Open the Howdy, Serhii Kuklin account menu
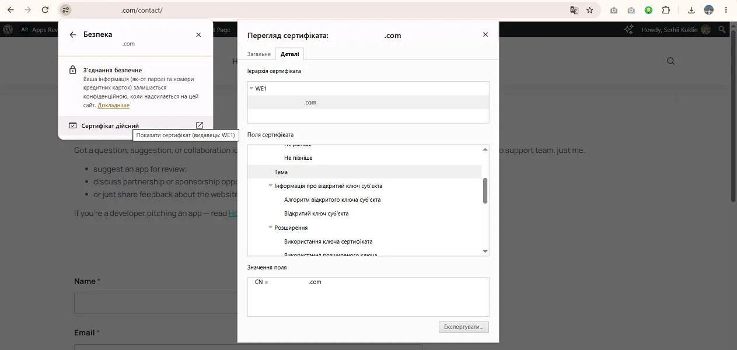This screenshot has height=350, width=737. 676,29
